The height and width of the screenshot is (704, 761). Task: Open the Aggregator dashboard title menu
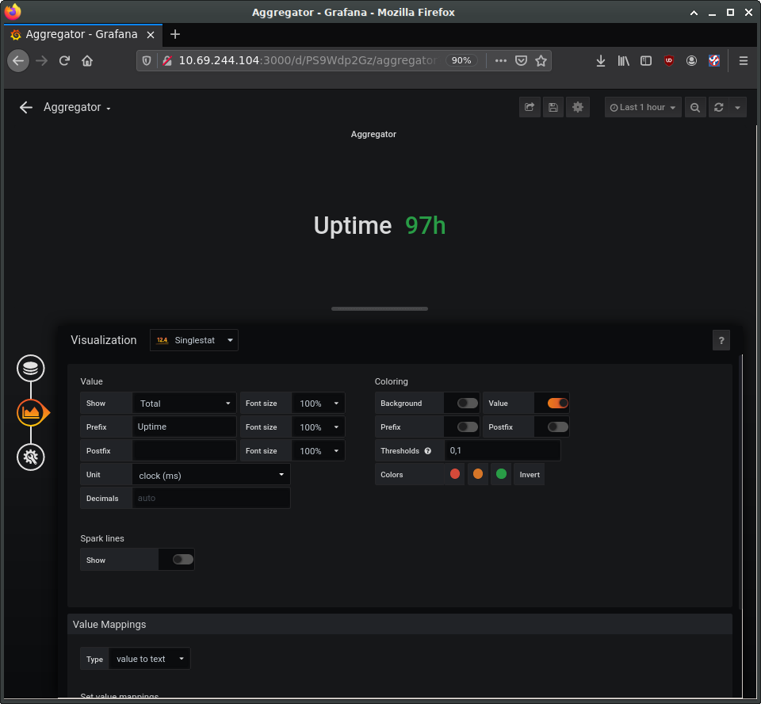click(77, 107)
